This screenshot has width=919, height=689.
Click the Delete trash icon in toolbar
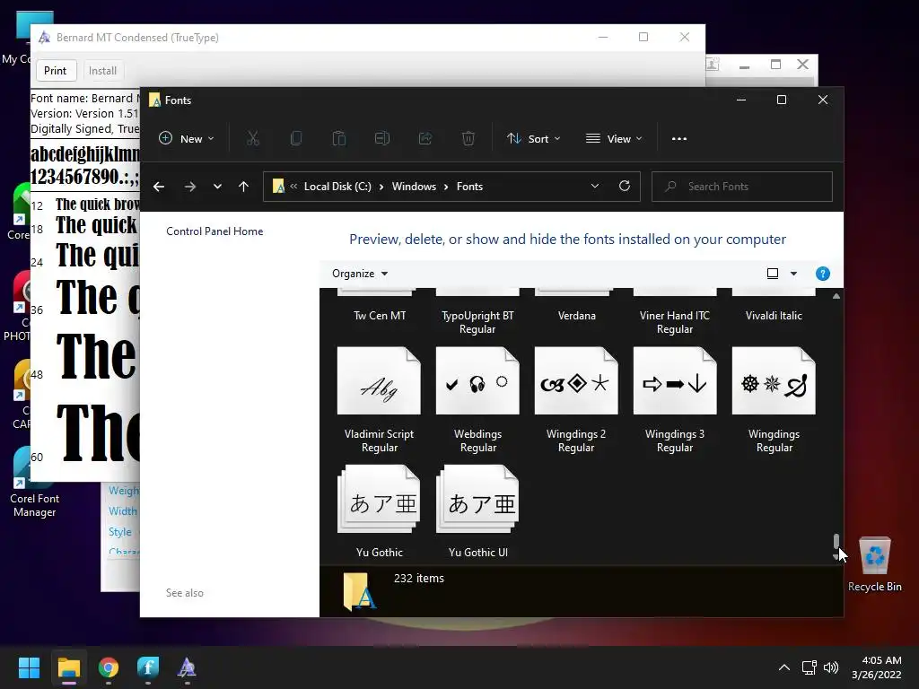point(468,139)
